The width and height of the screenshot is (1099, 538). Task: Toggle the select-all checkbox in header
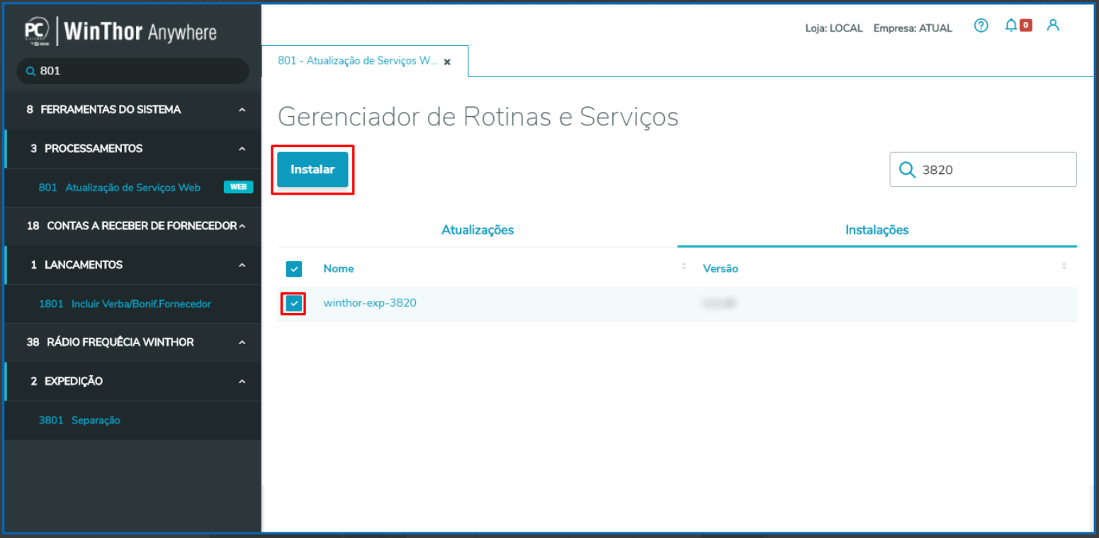click(294, 269)
